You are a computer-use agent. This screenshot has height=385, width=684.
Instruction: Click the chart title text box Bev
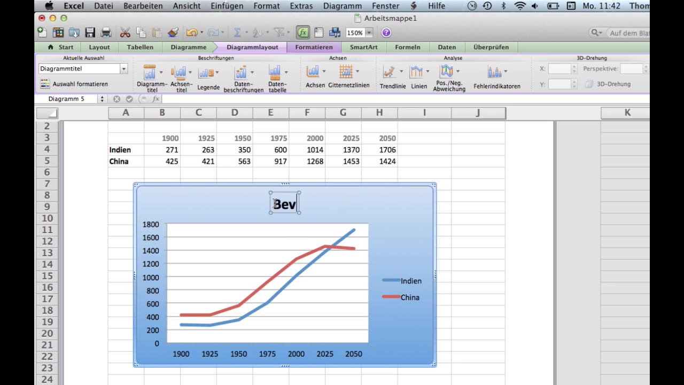tap(284, 203)
